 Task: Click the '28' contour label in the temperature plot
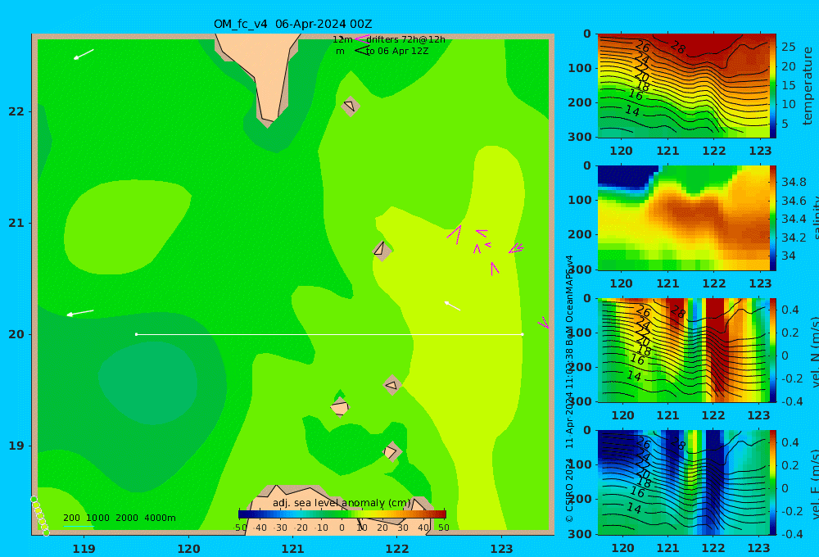pyautogui.click(x=677, y=48)
